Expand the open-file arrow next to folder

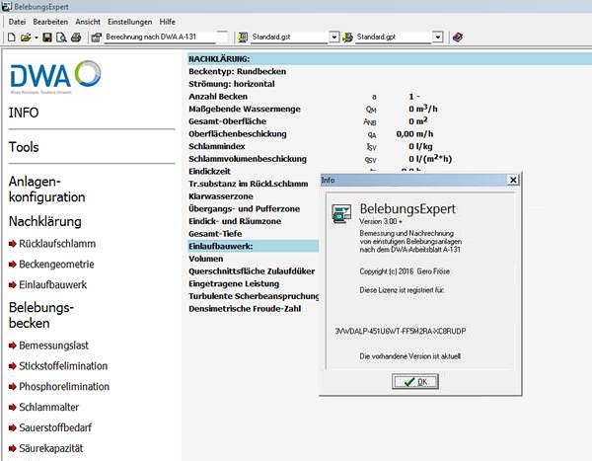(36, 38)
